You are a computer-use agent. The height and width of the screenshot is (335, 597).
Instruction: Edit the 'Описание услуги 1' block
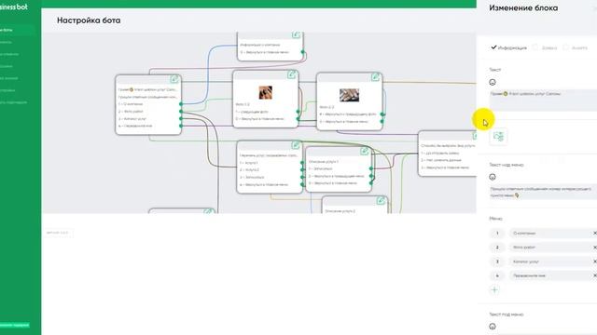click(365, 151)
